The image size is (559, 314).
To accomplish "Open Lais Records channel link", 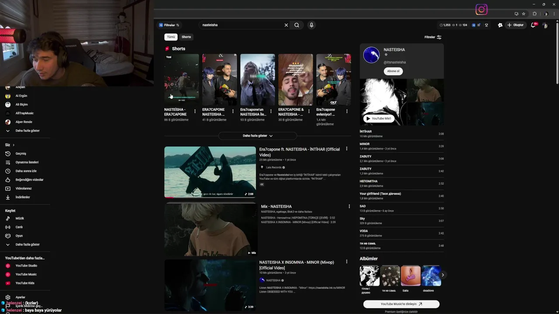I will click(274, 167).
